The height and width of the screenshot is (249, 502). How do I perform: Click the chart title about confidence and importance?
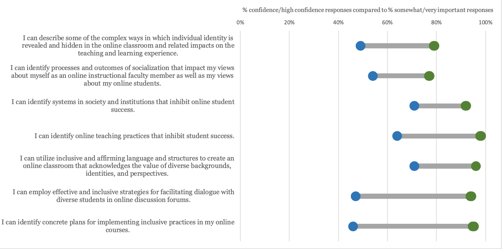pos(368,10)
